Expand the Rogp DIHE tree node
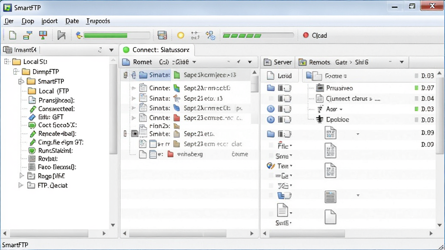Screen dimensions: 445x250 coord(21,176)
